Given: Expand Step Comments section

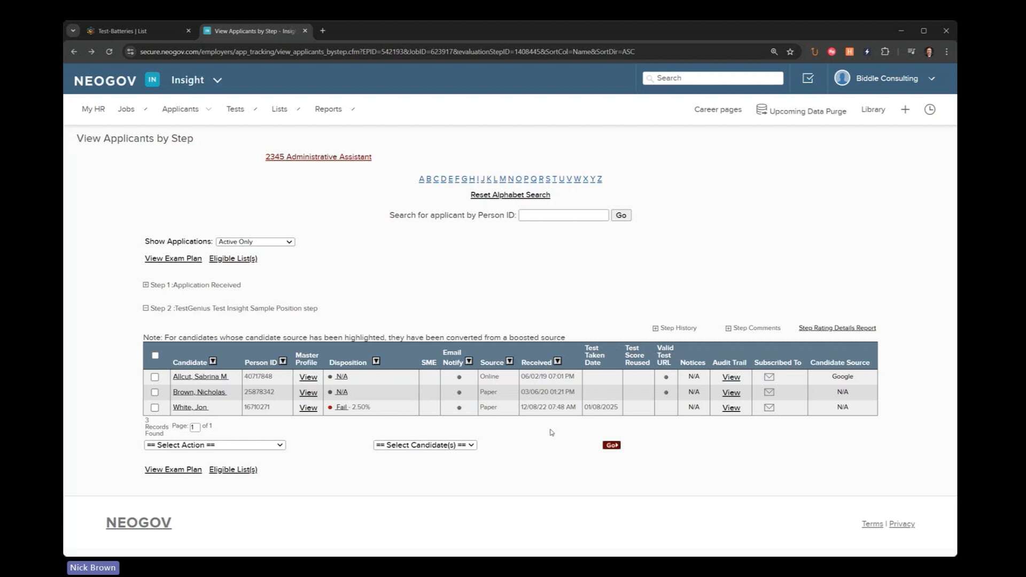Looking at the screenshot, I should click(x=728, y=328).
